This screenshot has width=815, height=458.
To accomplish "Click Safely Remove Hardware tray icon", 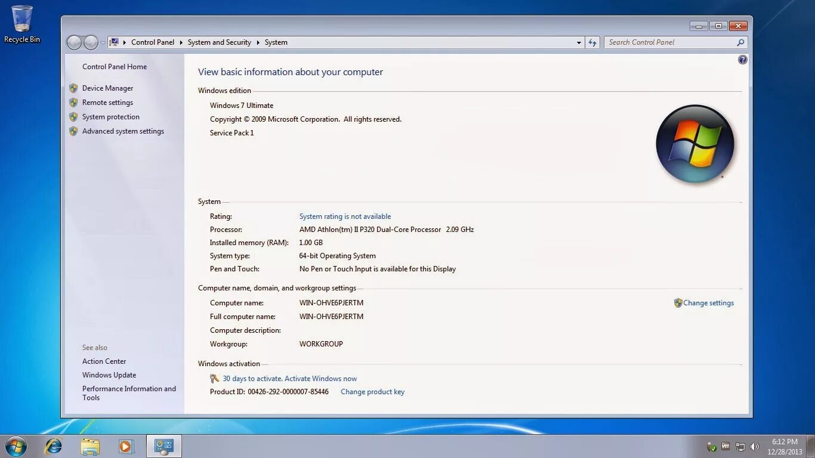I will 711,447.
